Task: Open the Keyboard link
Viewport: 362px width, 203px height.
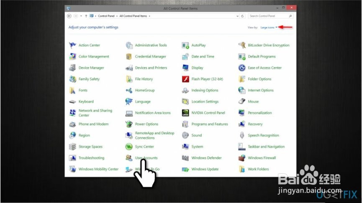Action: 86,101
